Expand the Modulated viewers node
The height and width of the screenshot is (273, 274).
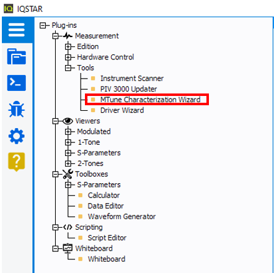tap(68, 132)
